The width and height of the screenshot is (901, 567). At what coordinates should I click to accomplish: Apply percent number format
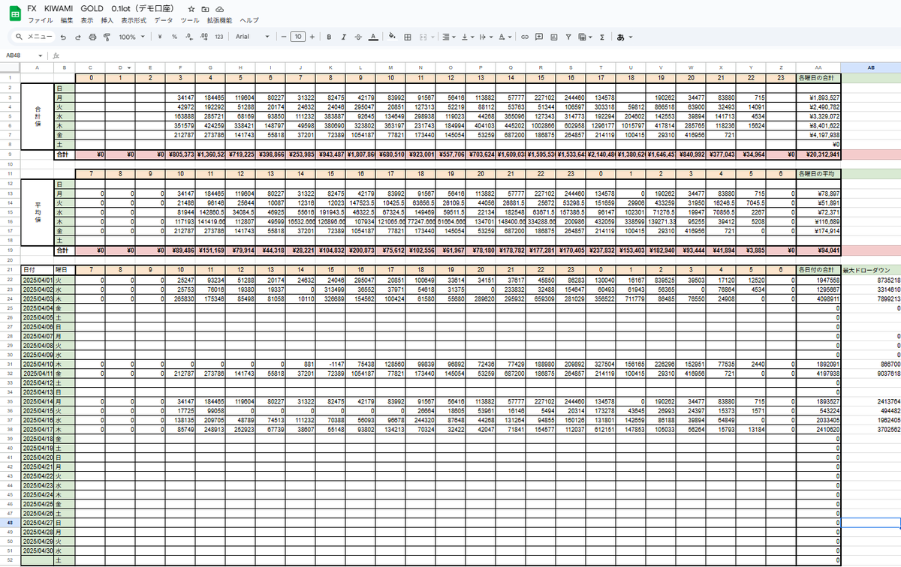[x=174, y=36]
